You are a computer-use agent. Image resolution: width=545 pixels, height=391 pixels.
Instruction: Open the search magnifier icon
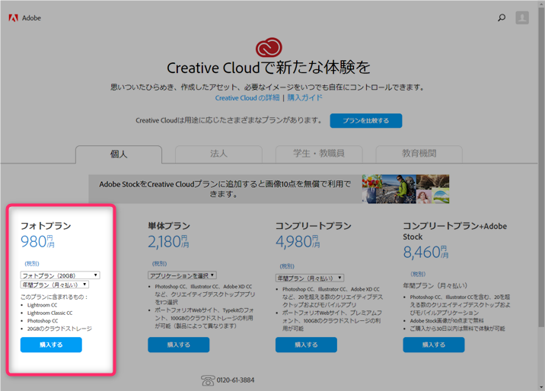point(502,17)
